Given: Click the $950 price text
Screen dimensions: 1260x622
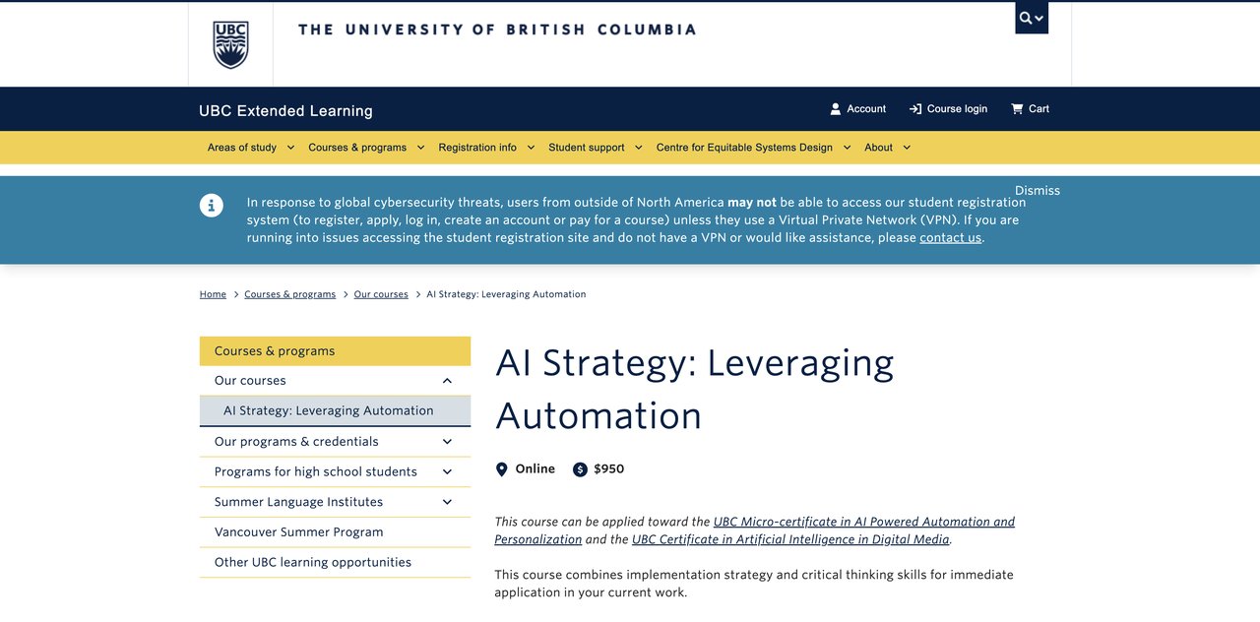Looking at the screenshot, I should [609, 469].
